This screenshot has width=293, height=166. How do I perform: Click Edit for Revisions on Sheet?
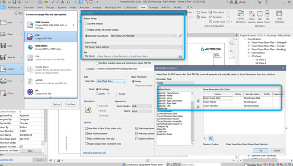[x=30, y=151]
